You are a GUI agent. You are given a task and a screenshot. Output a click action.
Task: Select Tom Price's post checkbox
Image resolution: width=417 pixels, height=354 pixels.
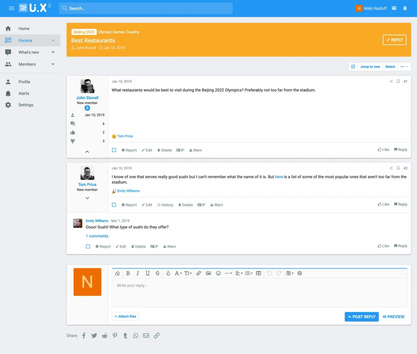point(114,205)
